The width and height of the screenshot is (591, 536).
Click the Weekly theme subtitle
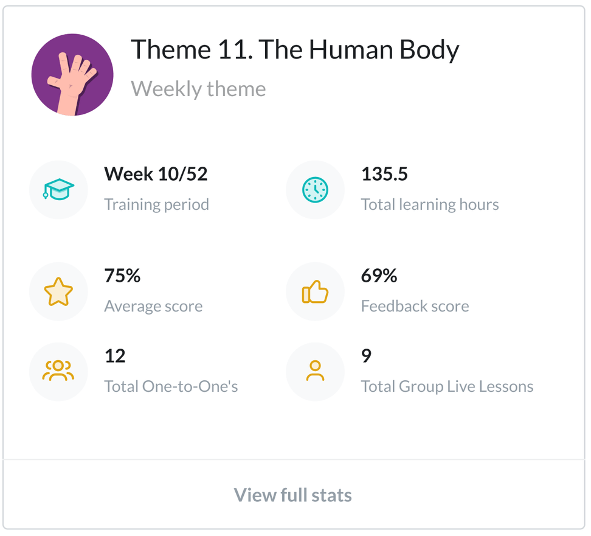click(x=198, y=89)
